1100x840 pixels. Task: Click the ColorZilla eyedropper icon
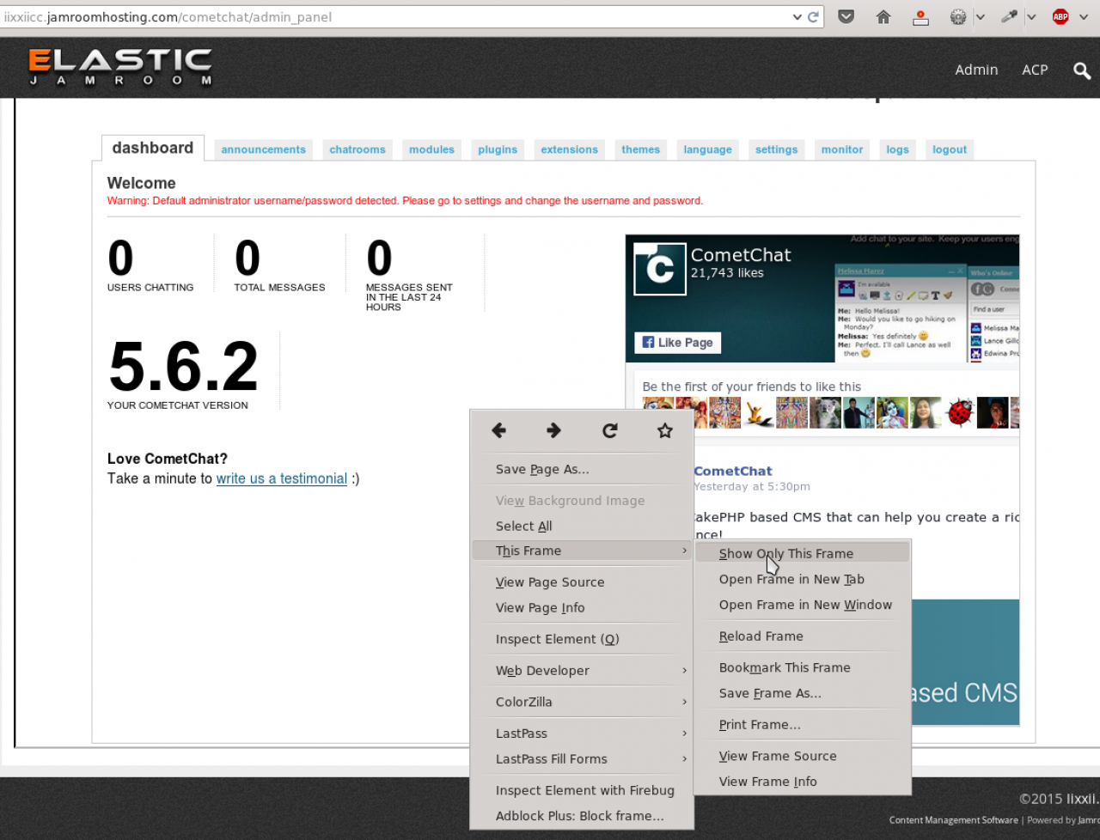(x=1009, y=17)
